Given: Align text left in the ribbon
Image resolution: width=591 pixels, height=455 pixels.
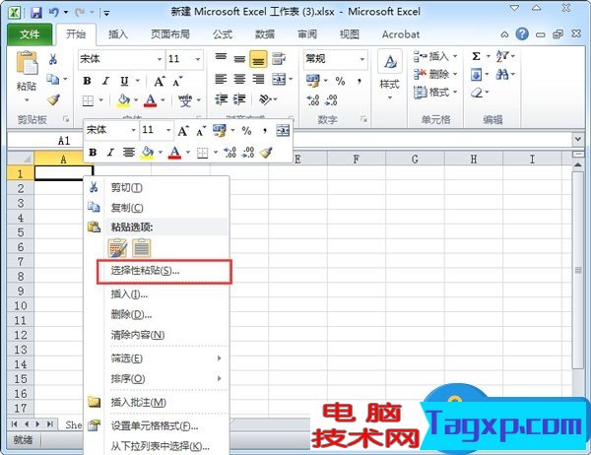Looking at the screenshot, I should (221, 79).
